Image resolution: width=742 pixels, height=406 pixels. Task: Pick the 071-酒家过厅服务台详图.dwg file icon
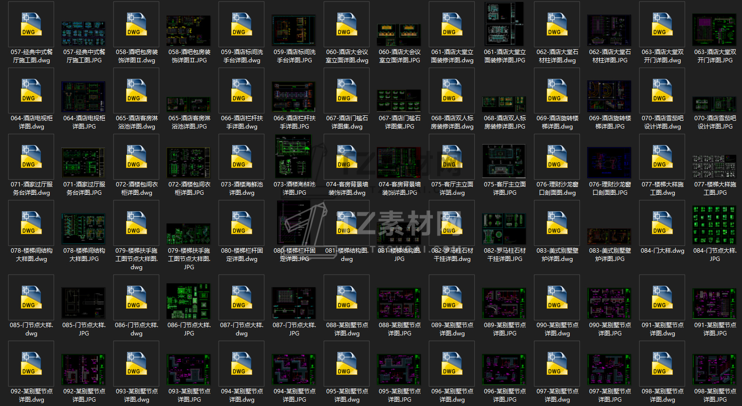pyautogui.click(x=31, y=157)
